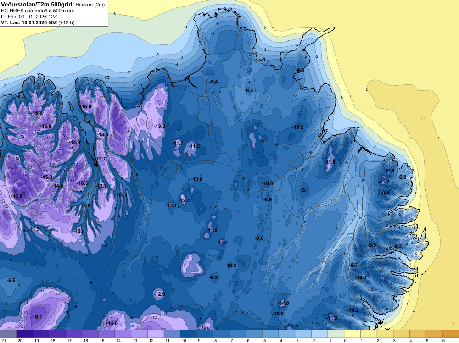Click the -17.8 temperature value on the map

(17, 197)
